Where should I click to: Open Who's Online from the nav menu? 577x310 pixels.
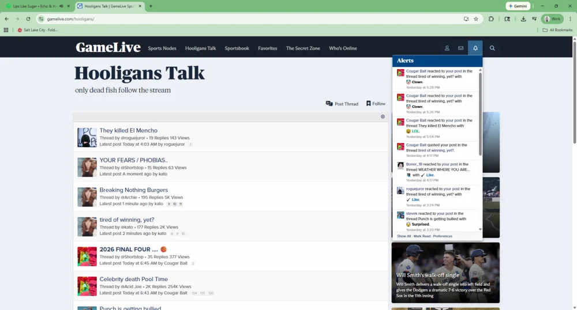point(343,48)
